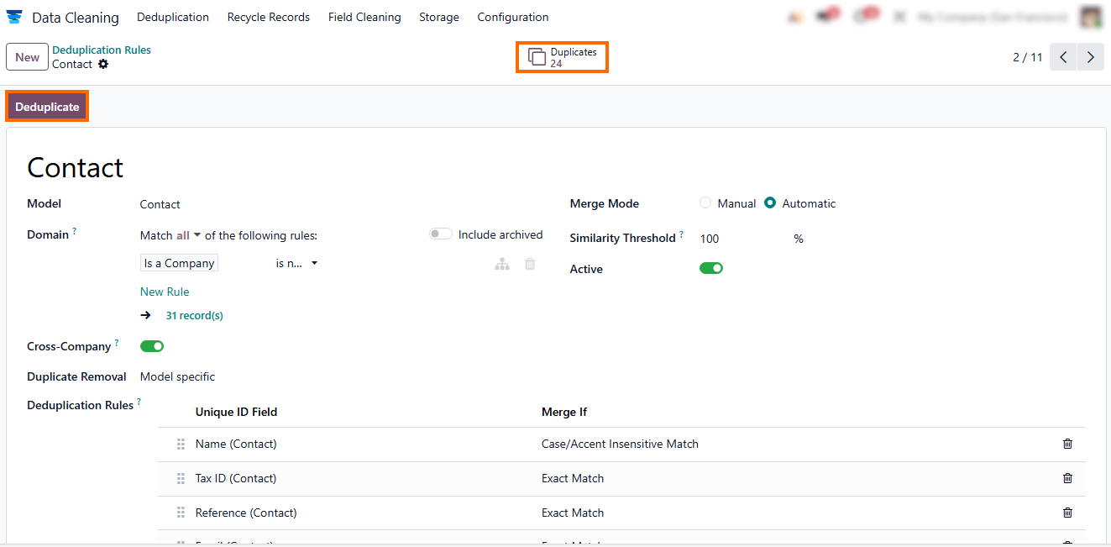Viewport: 1111px width, 547px height.
Task: Expand the 'is n...' operator dropdown
Action: 296,264
